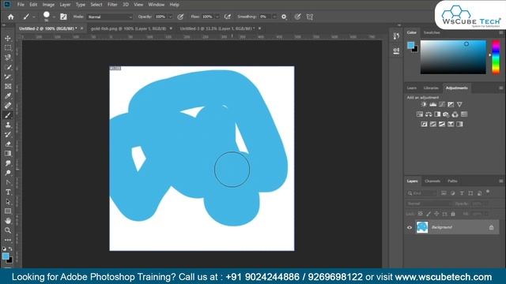Add a Channel Mixer adjustment
Viewport: 506px width, 284px height.
[x=455, y=114]
